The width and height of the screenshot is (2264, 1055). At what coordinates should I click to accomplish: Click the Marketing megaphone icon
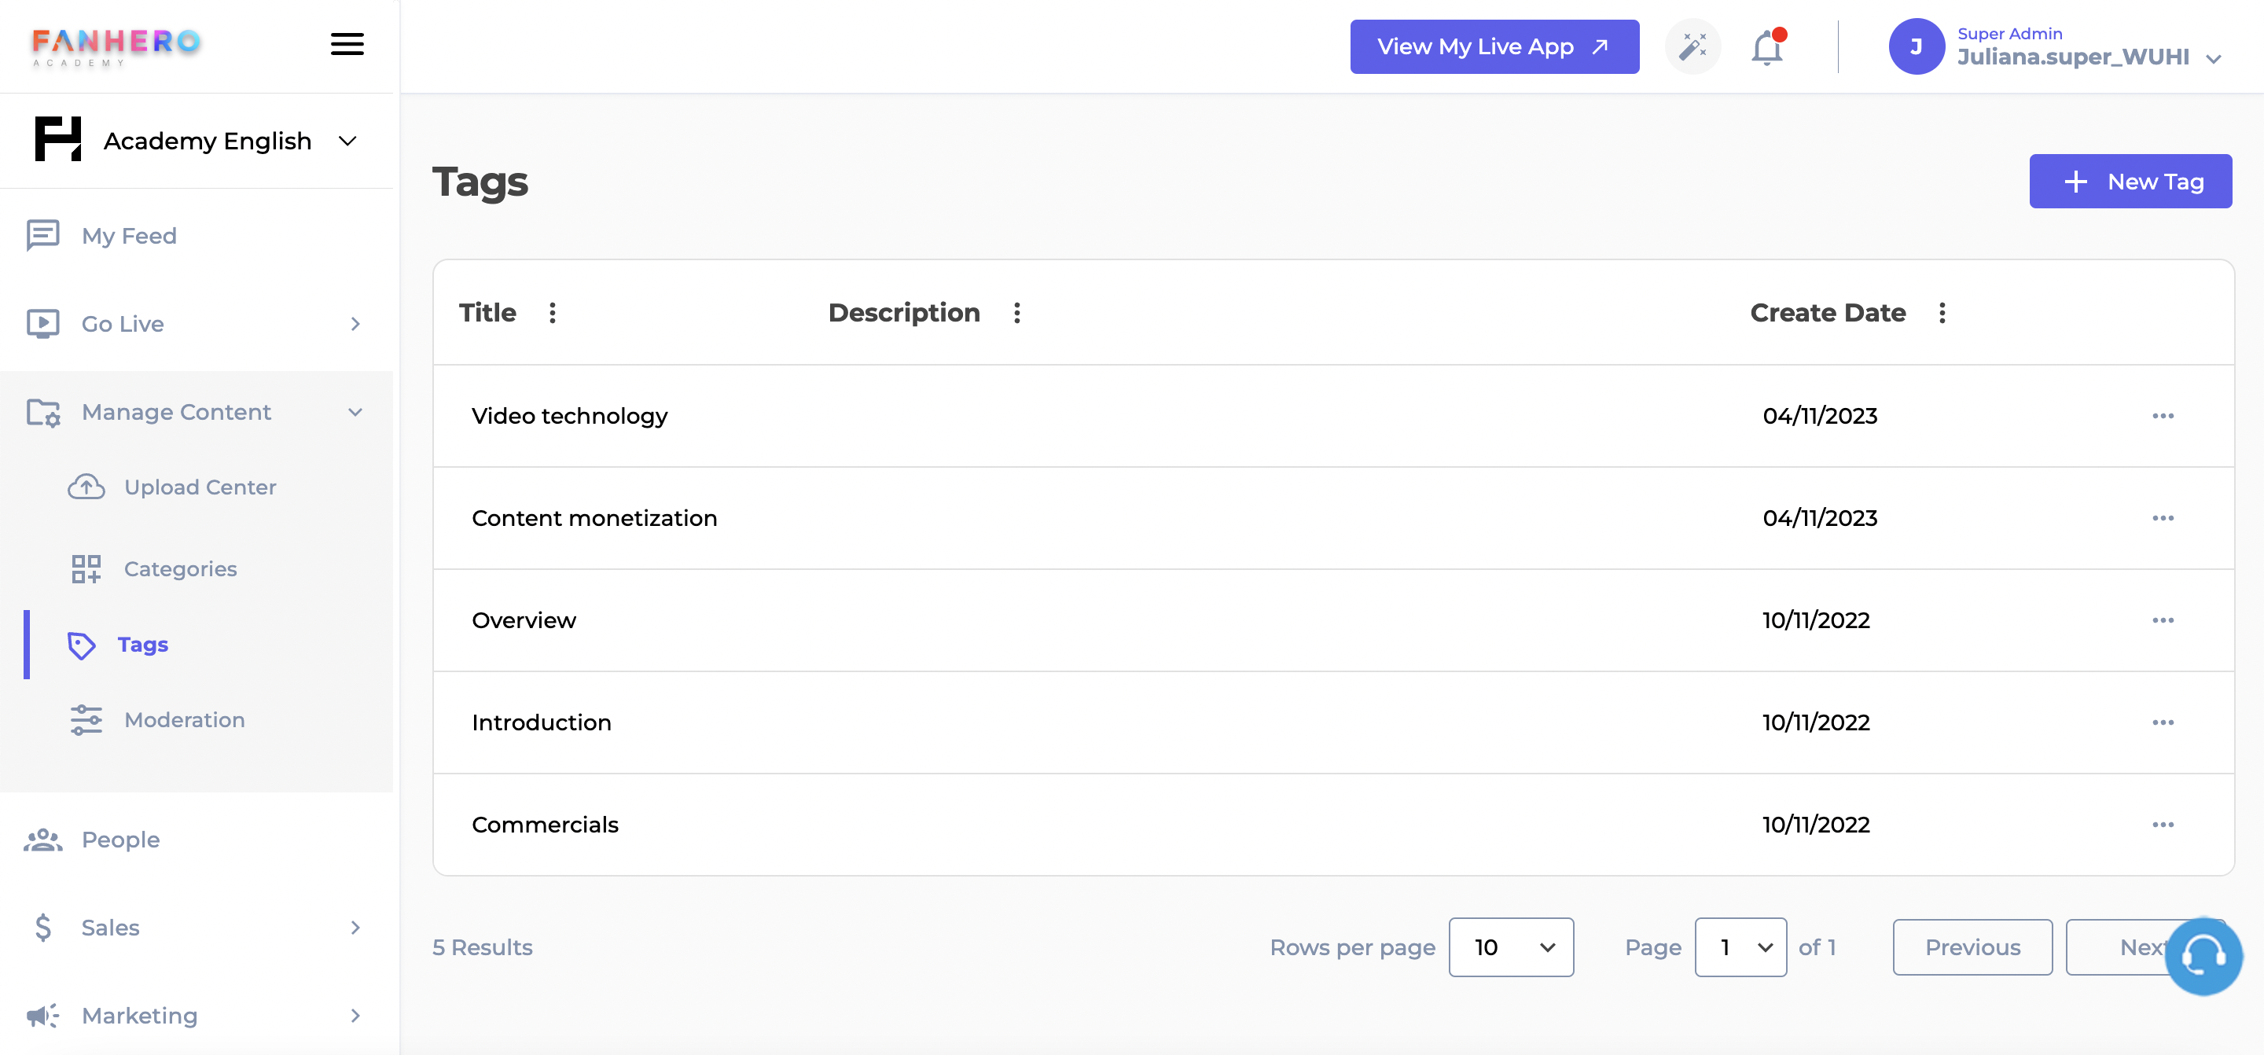(43, 1015)
